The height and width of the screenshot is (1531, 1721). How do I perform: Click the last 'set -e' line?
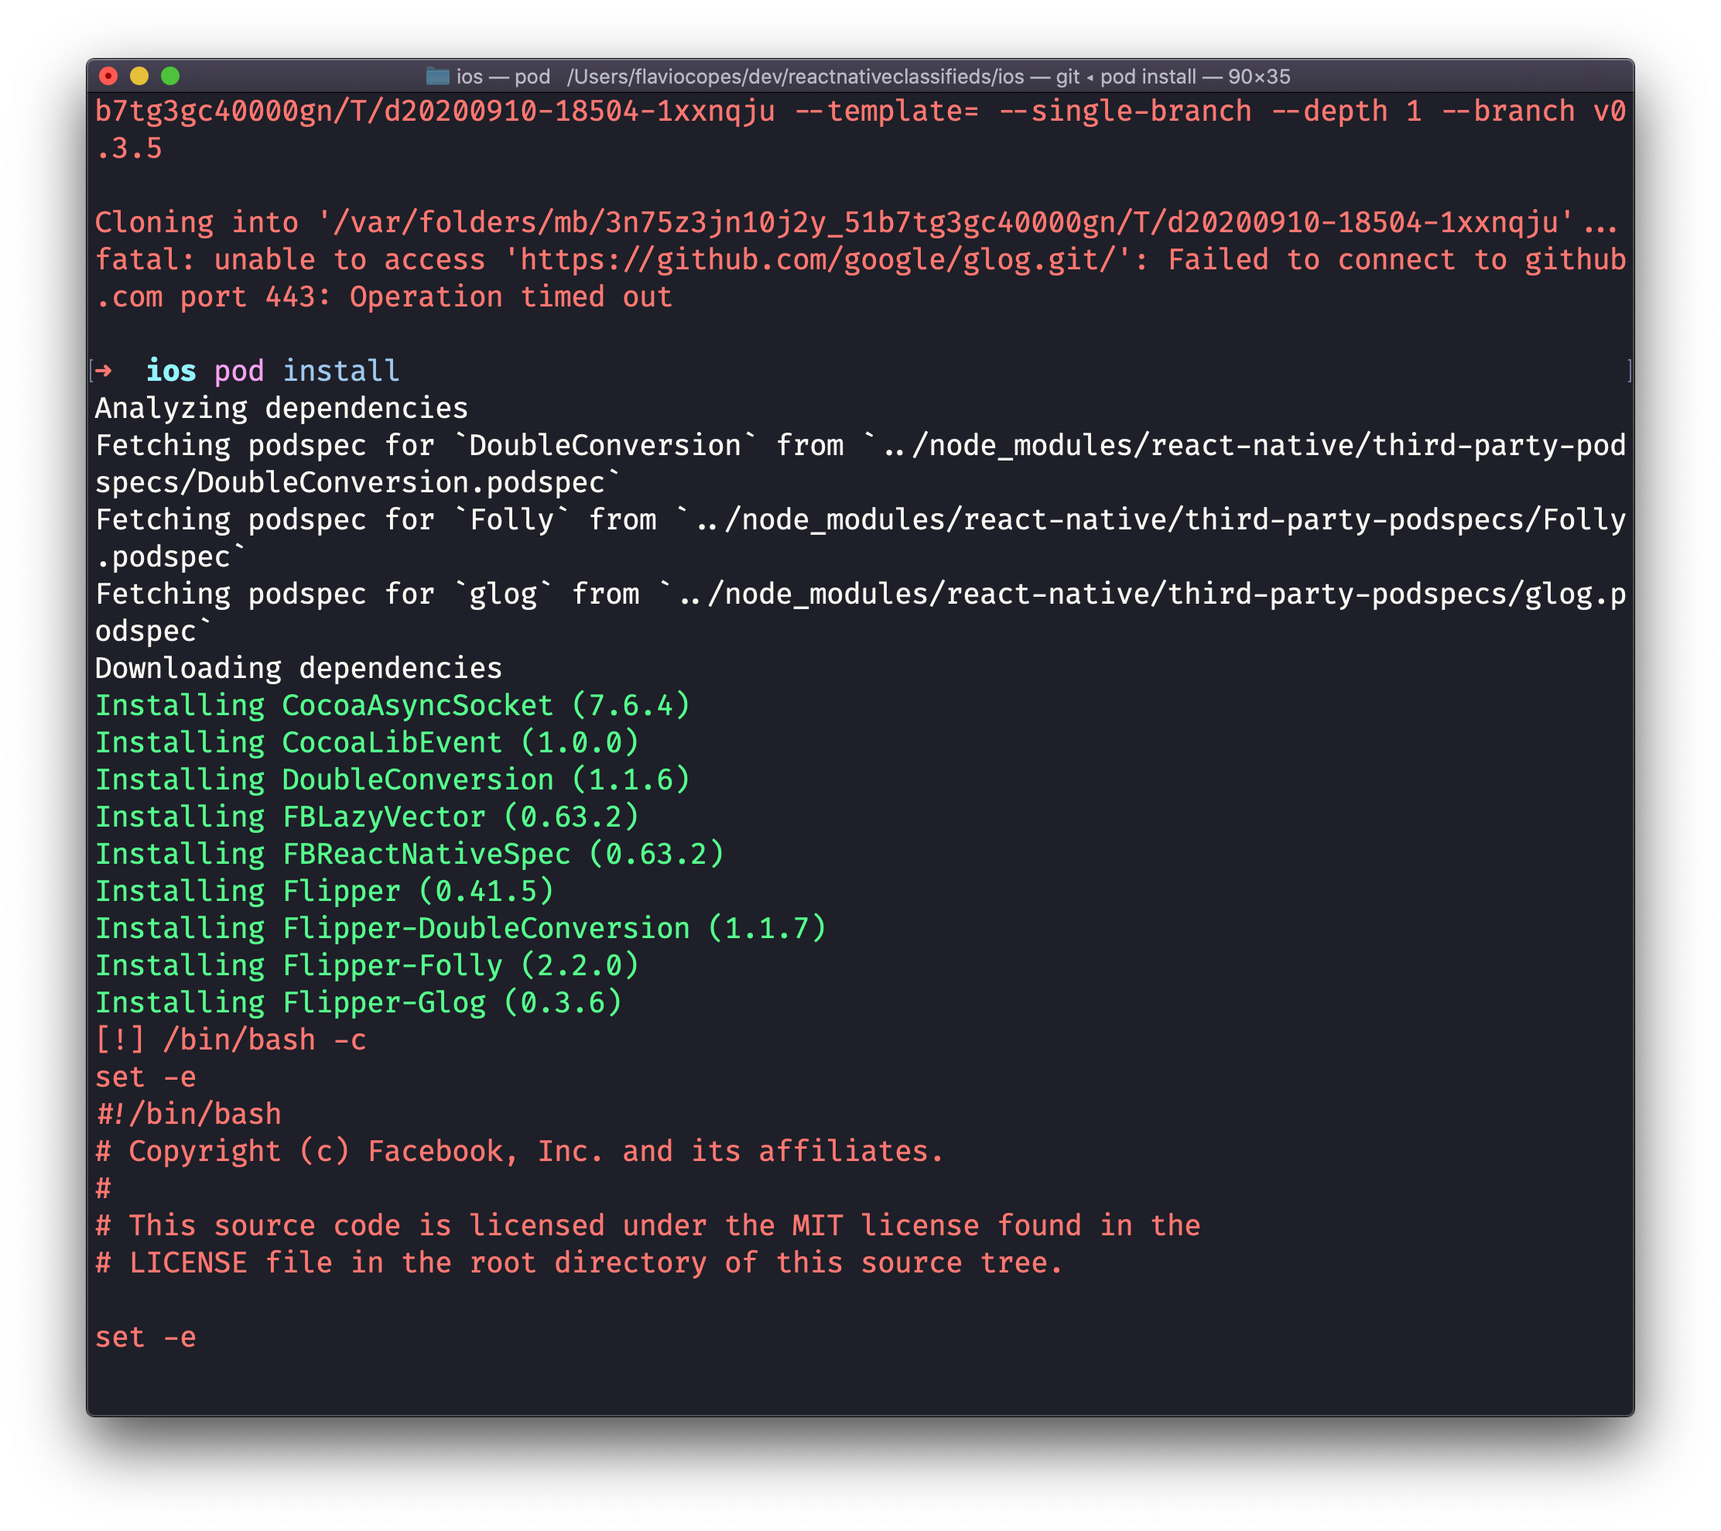(145, 1337)
